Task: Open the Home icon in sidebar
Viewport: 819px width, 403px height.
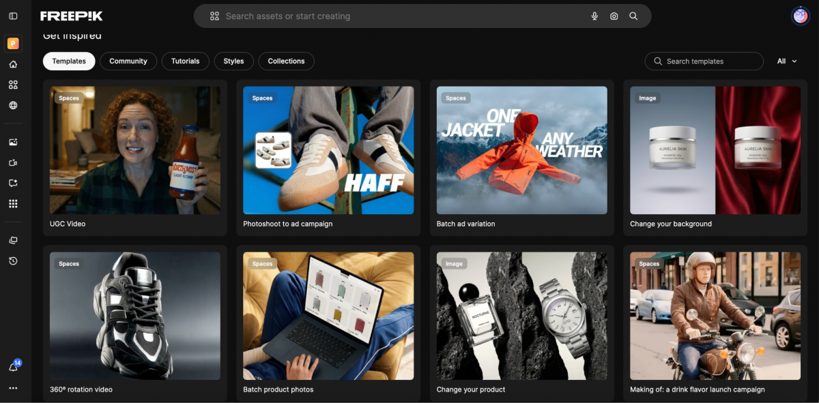Action: pos(13,64)
